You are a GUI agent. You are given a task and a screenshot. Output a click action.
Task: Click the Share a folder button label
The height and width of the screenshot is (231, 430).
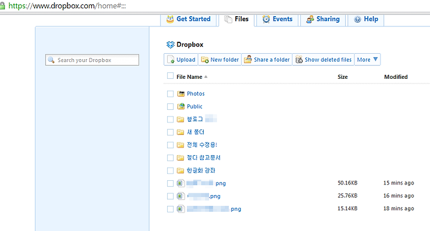pos(272,60)
